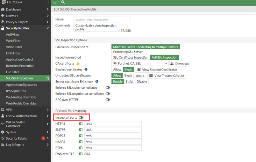The width and height of the screenshot is (256, 162).
Task: Toggle the hamburger menu icon
Action: tap(55, 2)
